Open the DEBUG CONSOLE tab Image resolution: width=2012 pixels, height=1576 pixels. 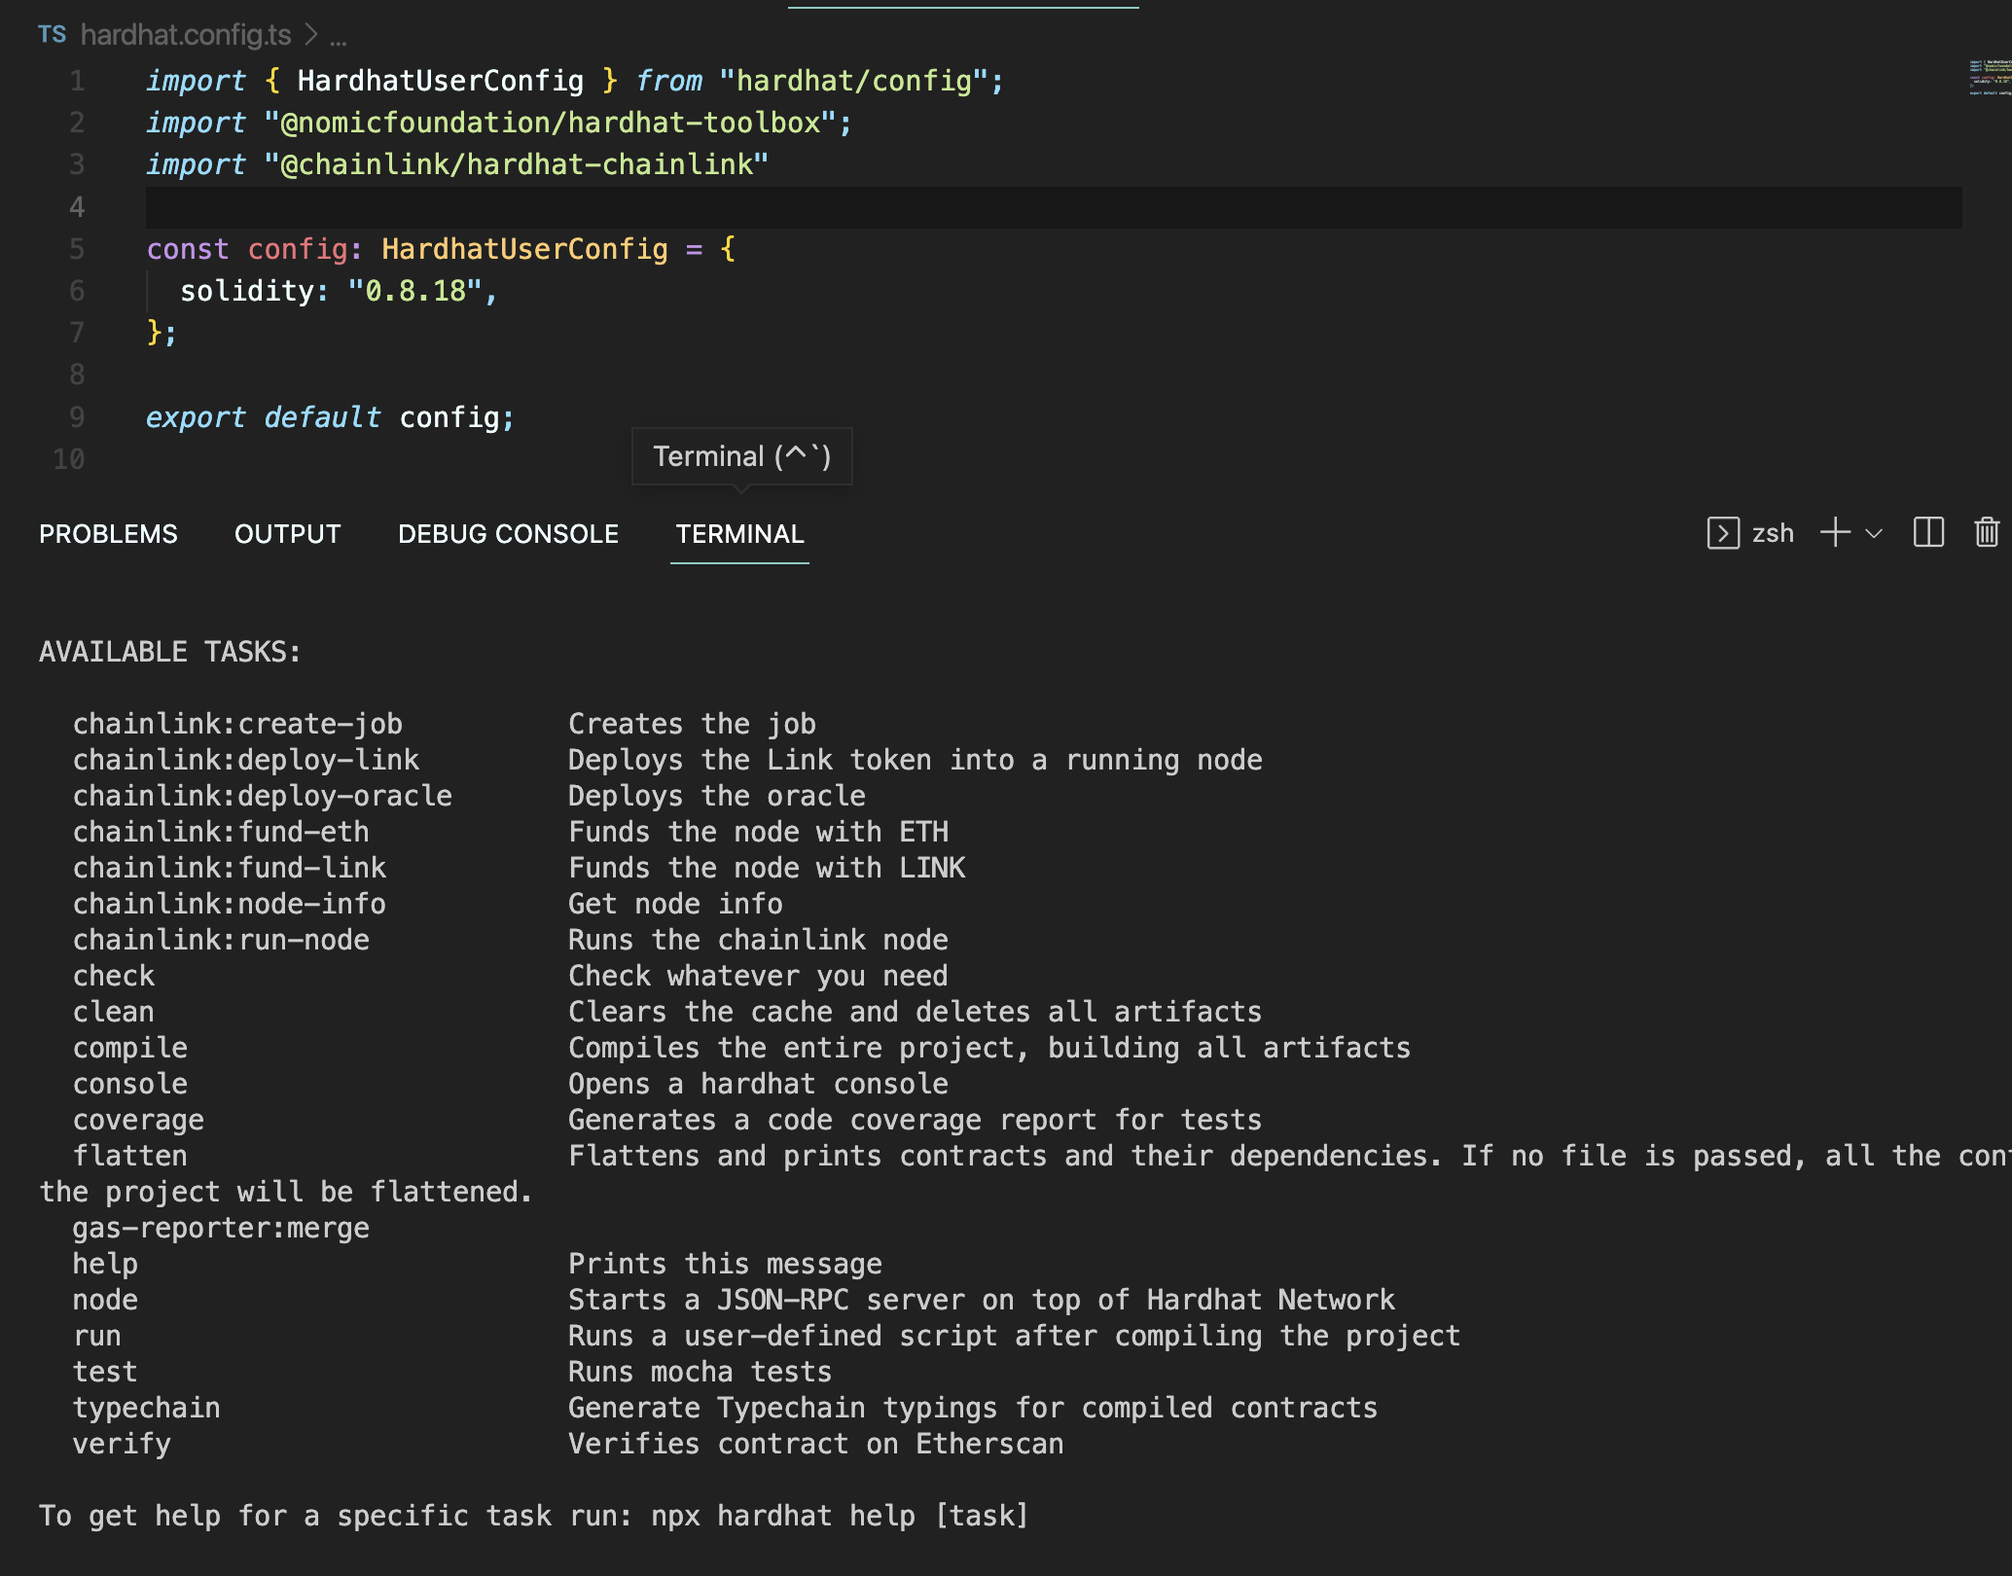click(x=508, y=534)
